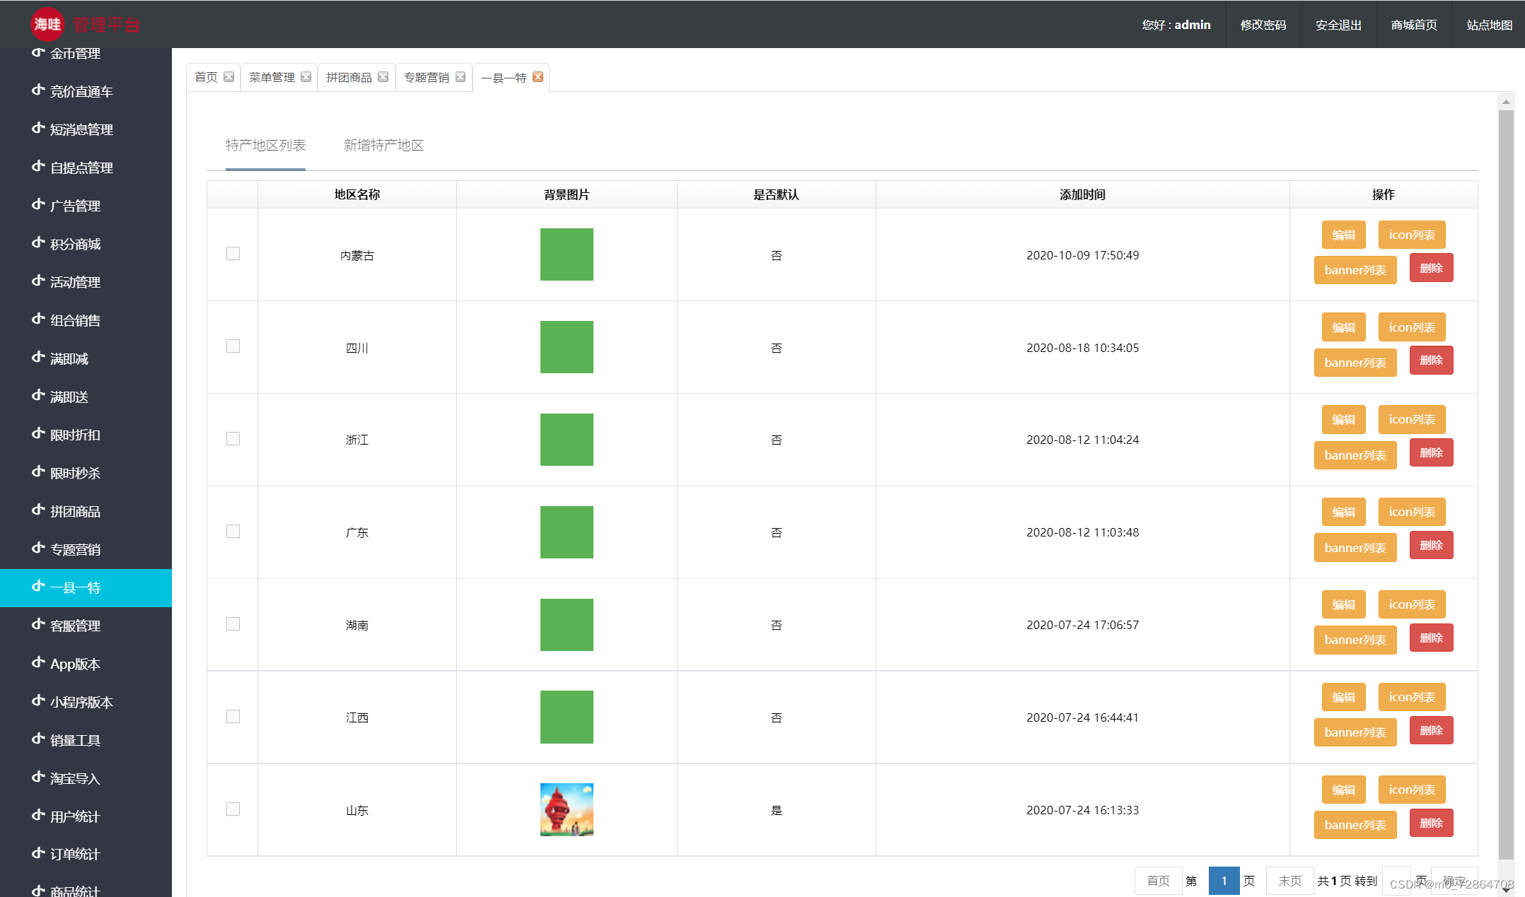Click the 商城首页 link in the header
The image size is (1525, 897).
pyautogui.click(x=1414, y=24)
